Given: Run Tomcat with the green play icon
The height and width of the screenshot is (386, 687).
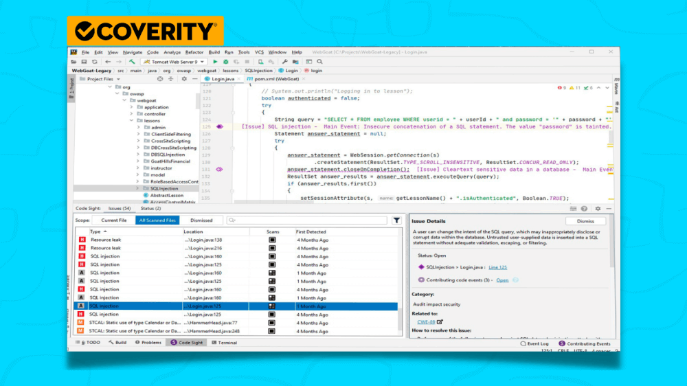Looking at the screenshot, I should click(215, 62).
